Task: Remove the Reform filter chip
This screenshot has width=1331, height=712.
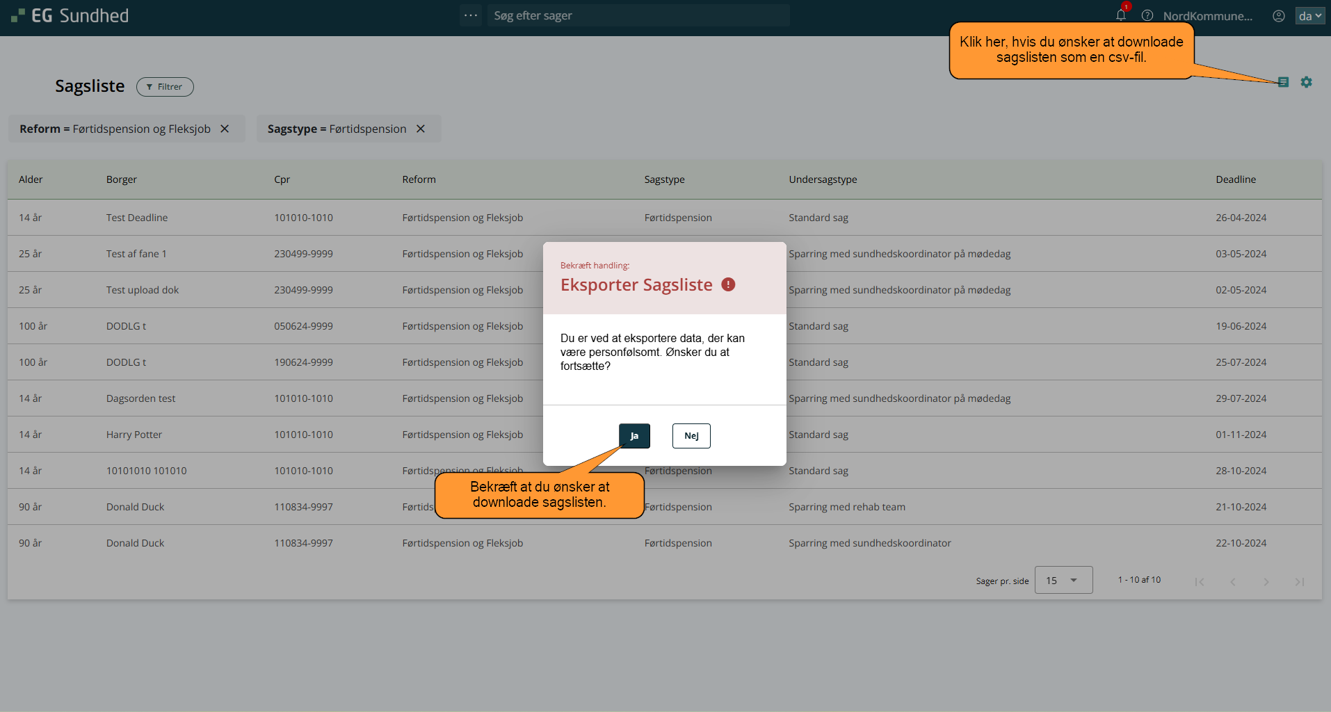Action: click(x=225, y=129)
